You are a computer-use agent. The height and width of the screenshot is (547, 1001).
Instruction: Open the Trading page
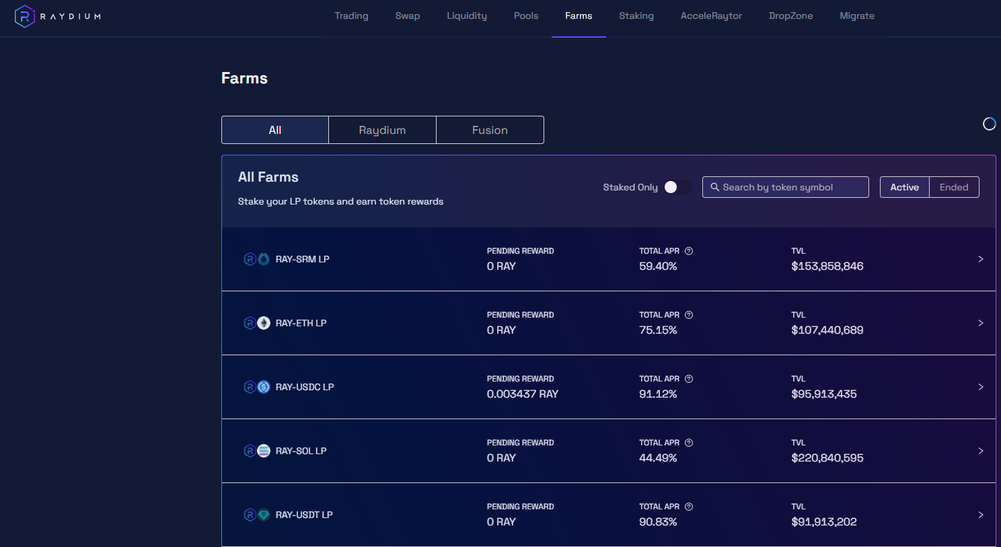click(x=351, y=16)
